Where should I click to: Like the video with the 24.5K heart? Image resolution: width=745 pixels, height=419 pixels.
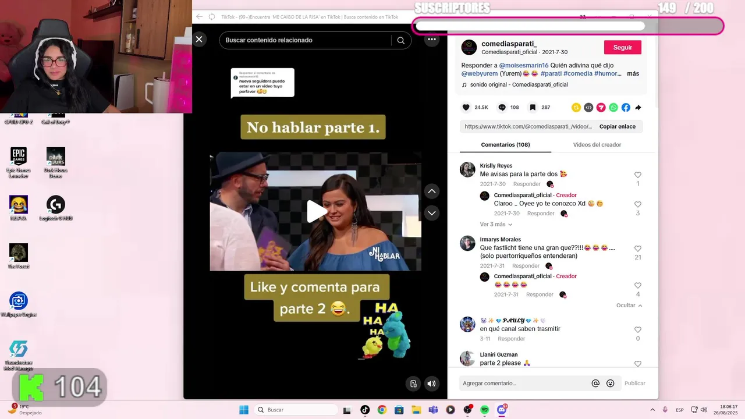tap(466, 108)
